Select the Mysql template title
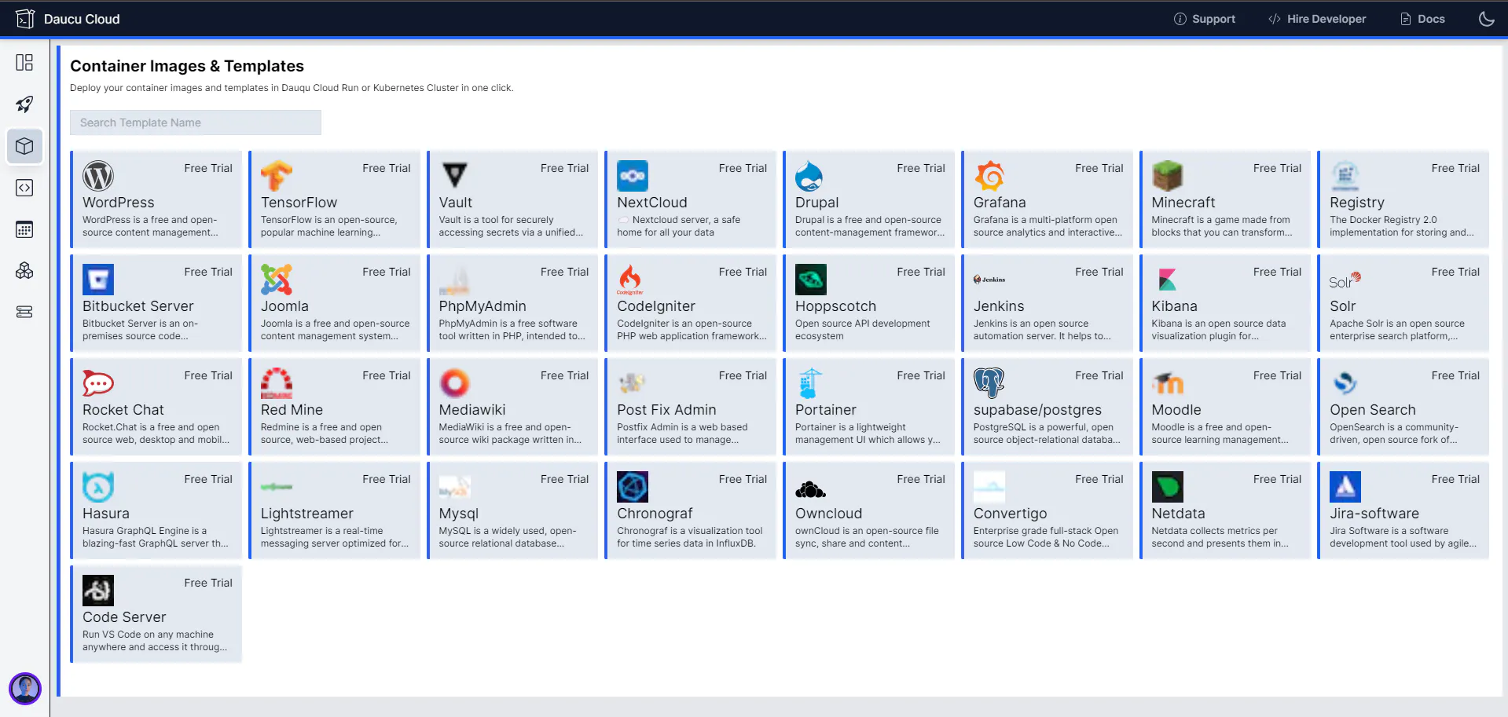This screenshot has height=717, width=1508. (x=459, y=514)
